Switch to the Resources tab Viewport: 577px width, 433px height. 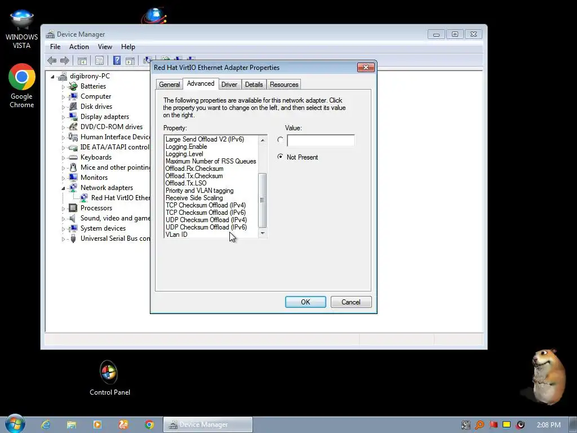pyautogui.click(x=284, y=85)
